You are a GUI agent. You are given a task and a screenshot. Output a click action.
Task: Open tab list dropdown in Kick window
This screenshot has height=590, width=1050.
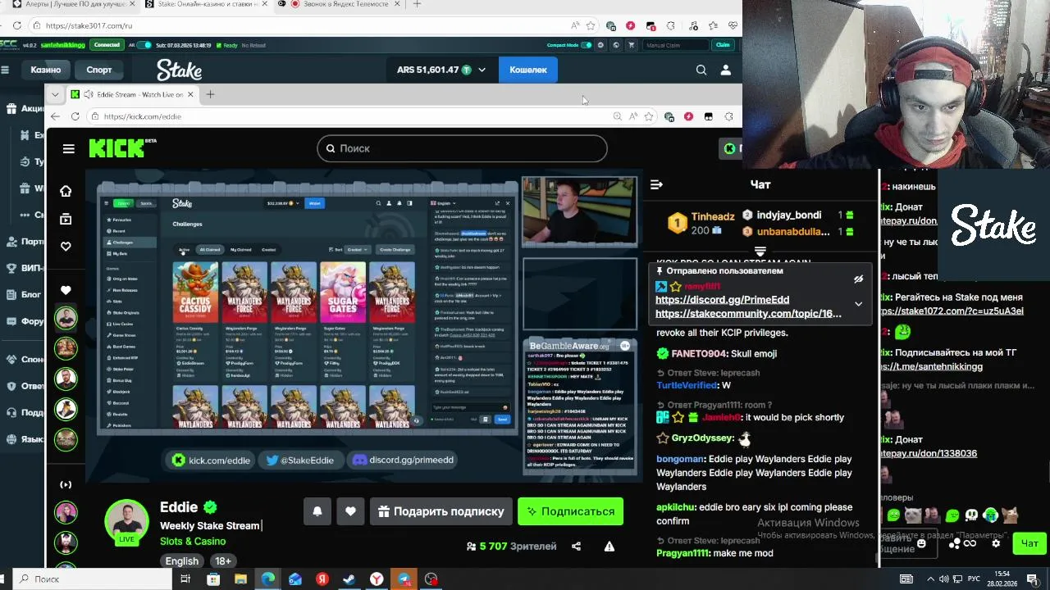[55, 94]
